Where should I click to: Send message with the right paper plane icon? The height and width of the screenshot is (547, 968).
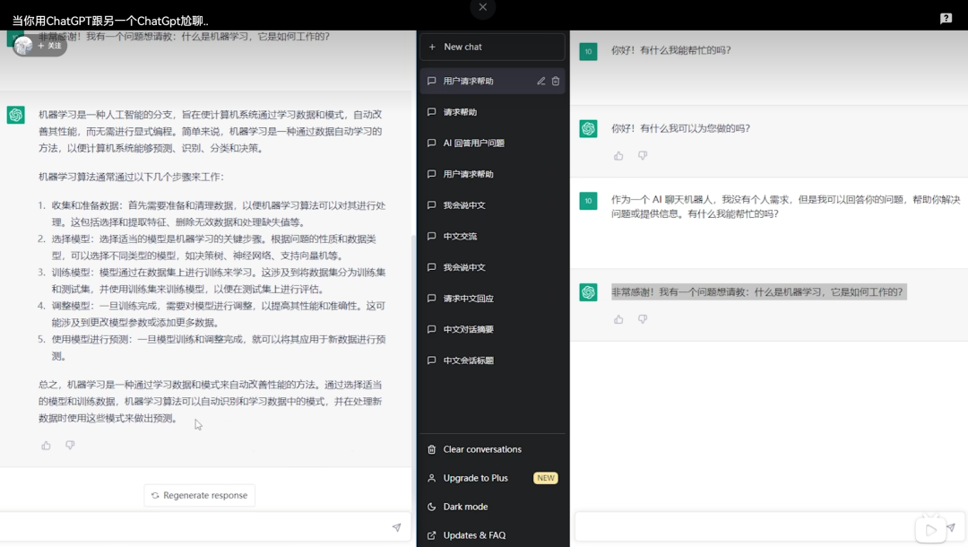click(x=952, y=529)
